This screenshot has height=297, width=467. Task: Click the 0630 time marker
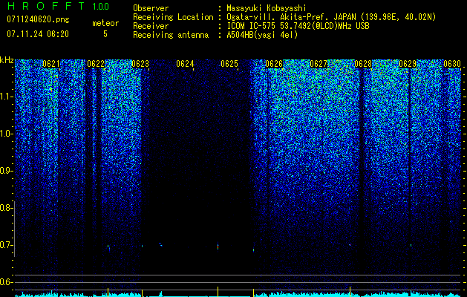(x=452, y=64)
